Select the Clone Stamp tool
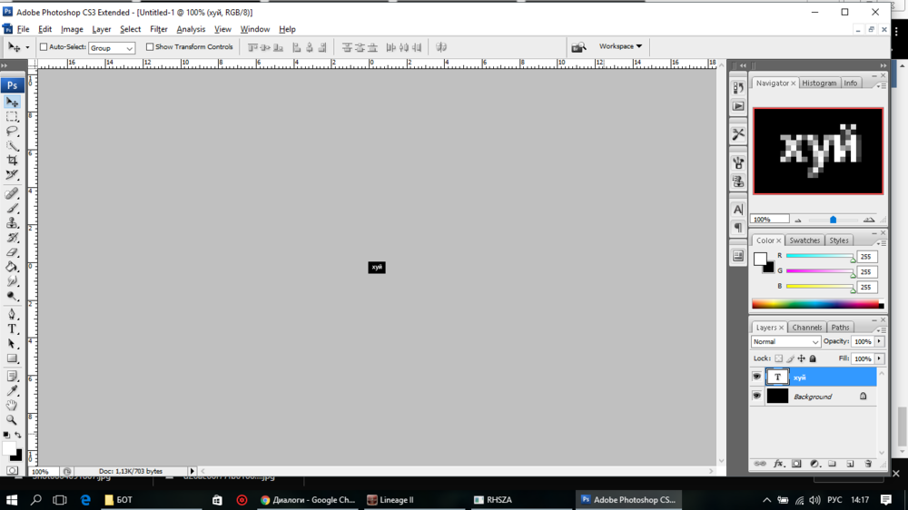908x510 pixels. 12,223
